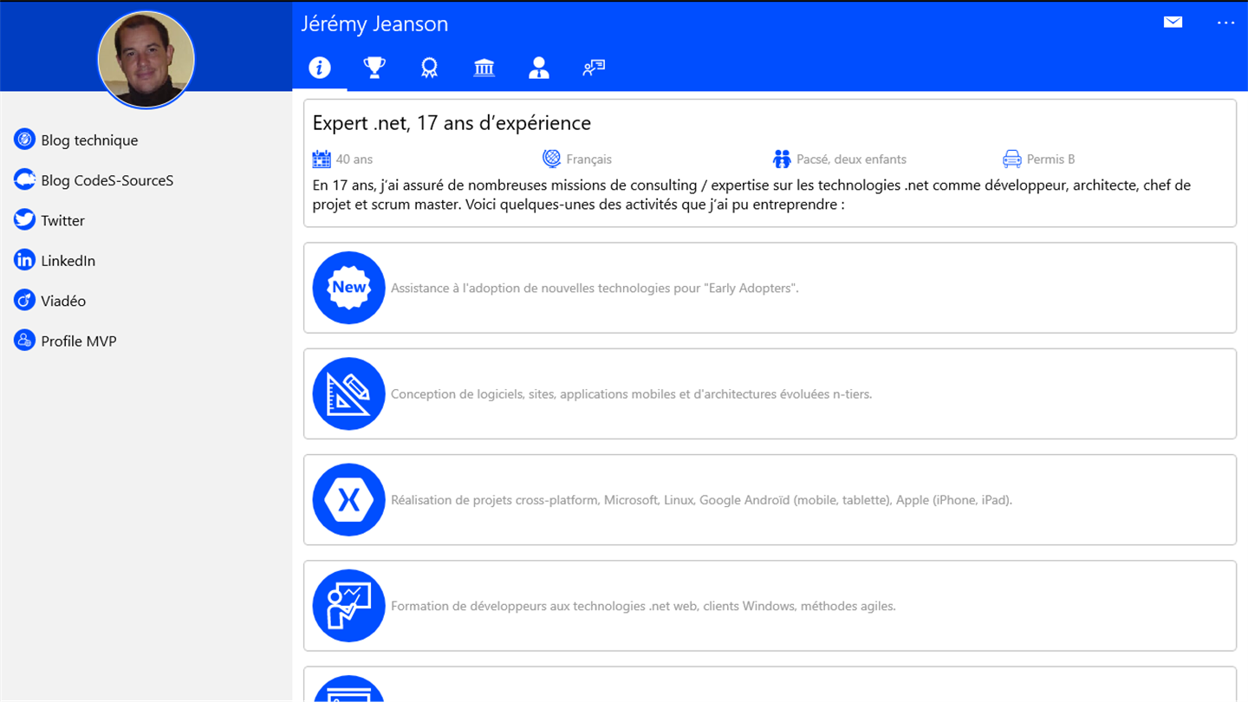1248x702 pixels.
Task: Click the Profile MVP person icon
Action: (24, 340)
